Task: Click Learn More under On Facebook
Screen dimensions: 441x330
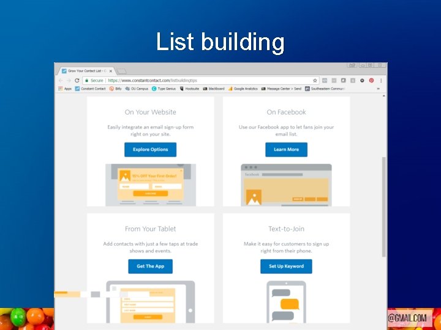Action: coord(286,150)
